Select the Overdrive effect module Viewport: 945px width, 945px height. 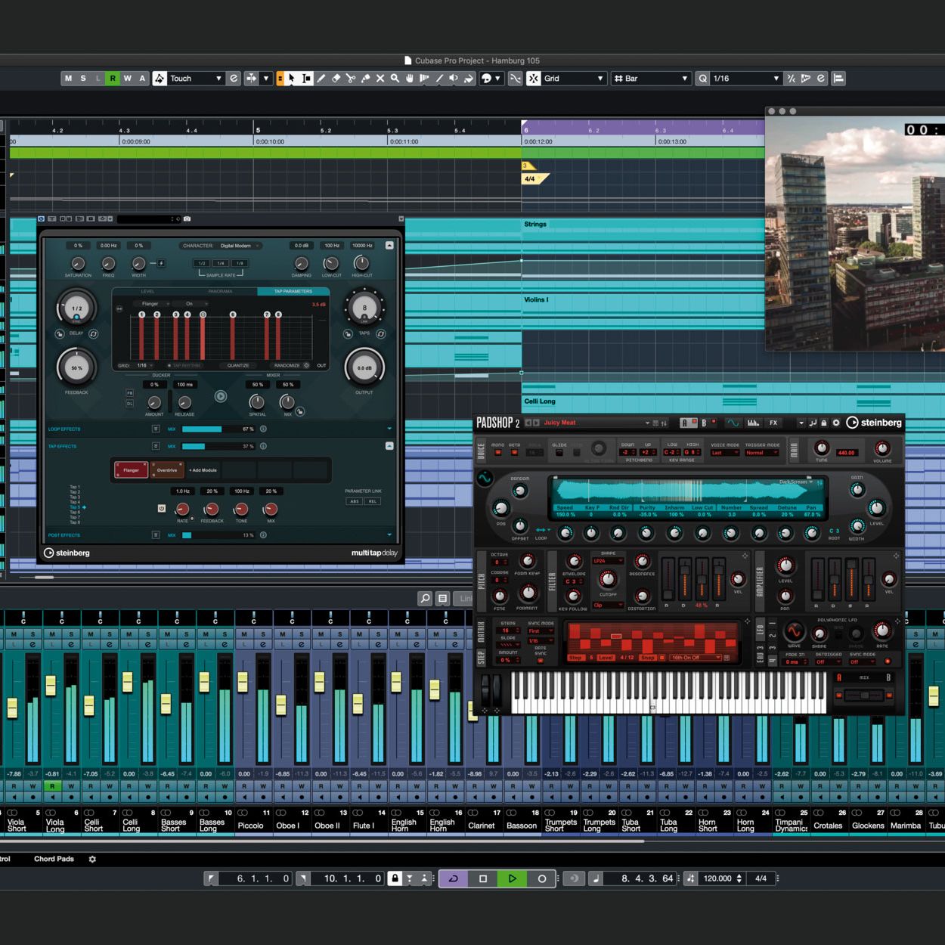[x=167, y=470]
